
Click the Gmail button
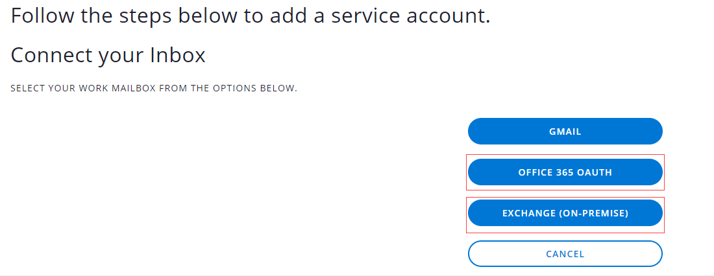coord(565,132)
